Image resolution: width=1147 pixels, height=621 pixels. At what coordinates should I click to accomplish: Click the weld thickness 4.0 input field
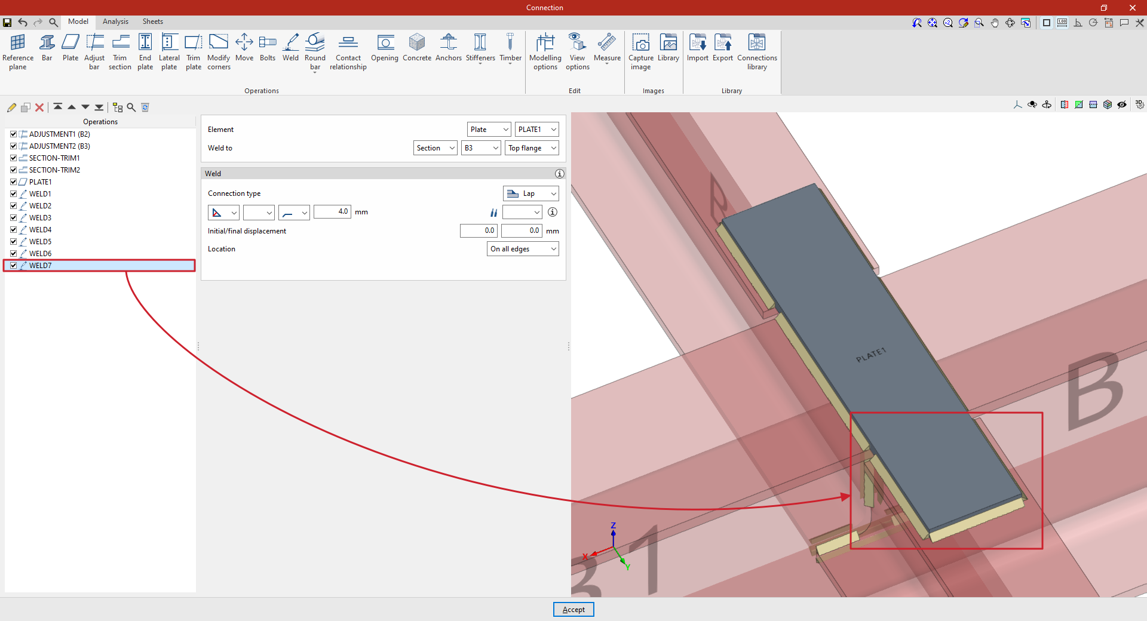click(332, 212)
